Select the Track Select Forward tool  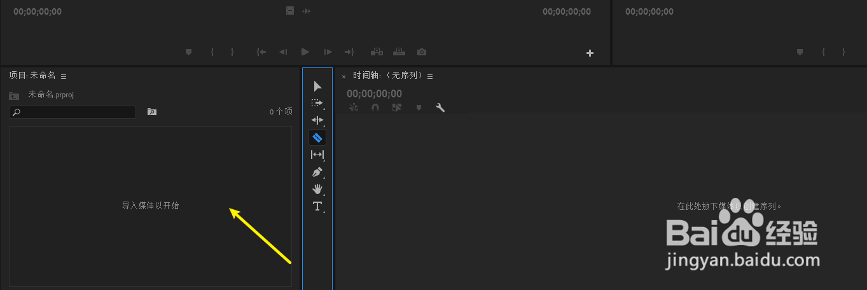point(317,102)
